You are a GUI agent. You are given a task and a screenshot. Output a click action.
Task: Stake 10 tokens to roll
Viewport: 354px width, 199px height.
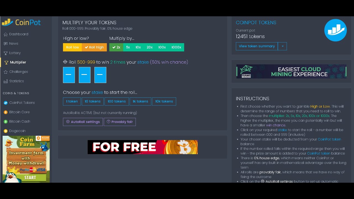(x=93, y=101)
